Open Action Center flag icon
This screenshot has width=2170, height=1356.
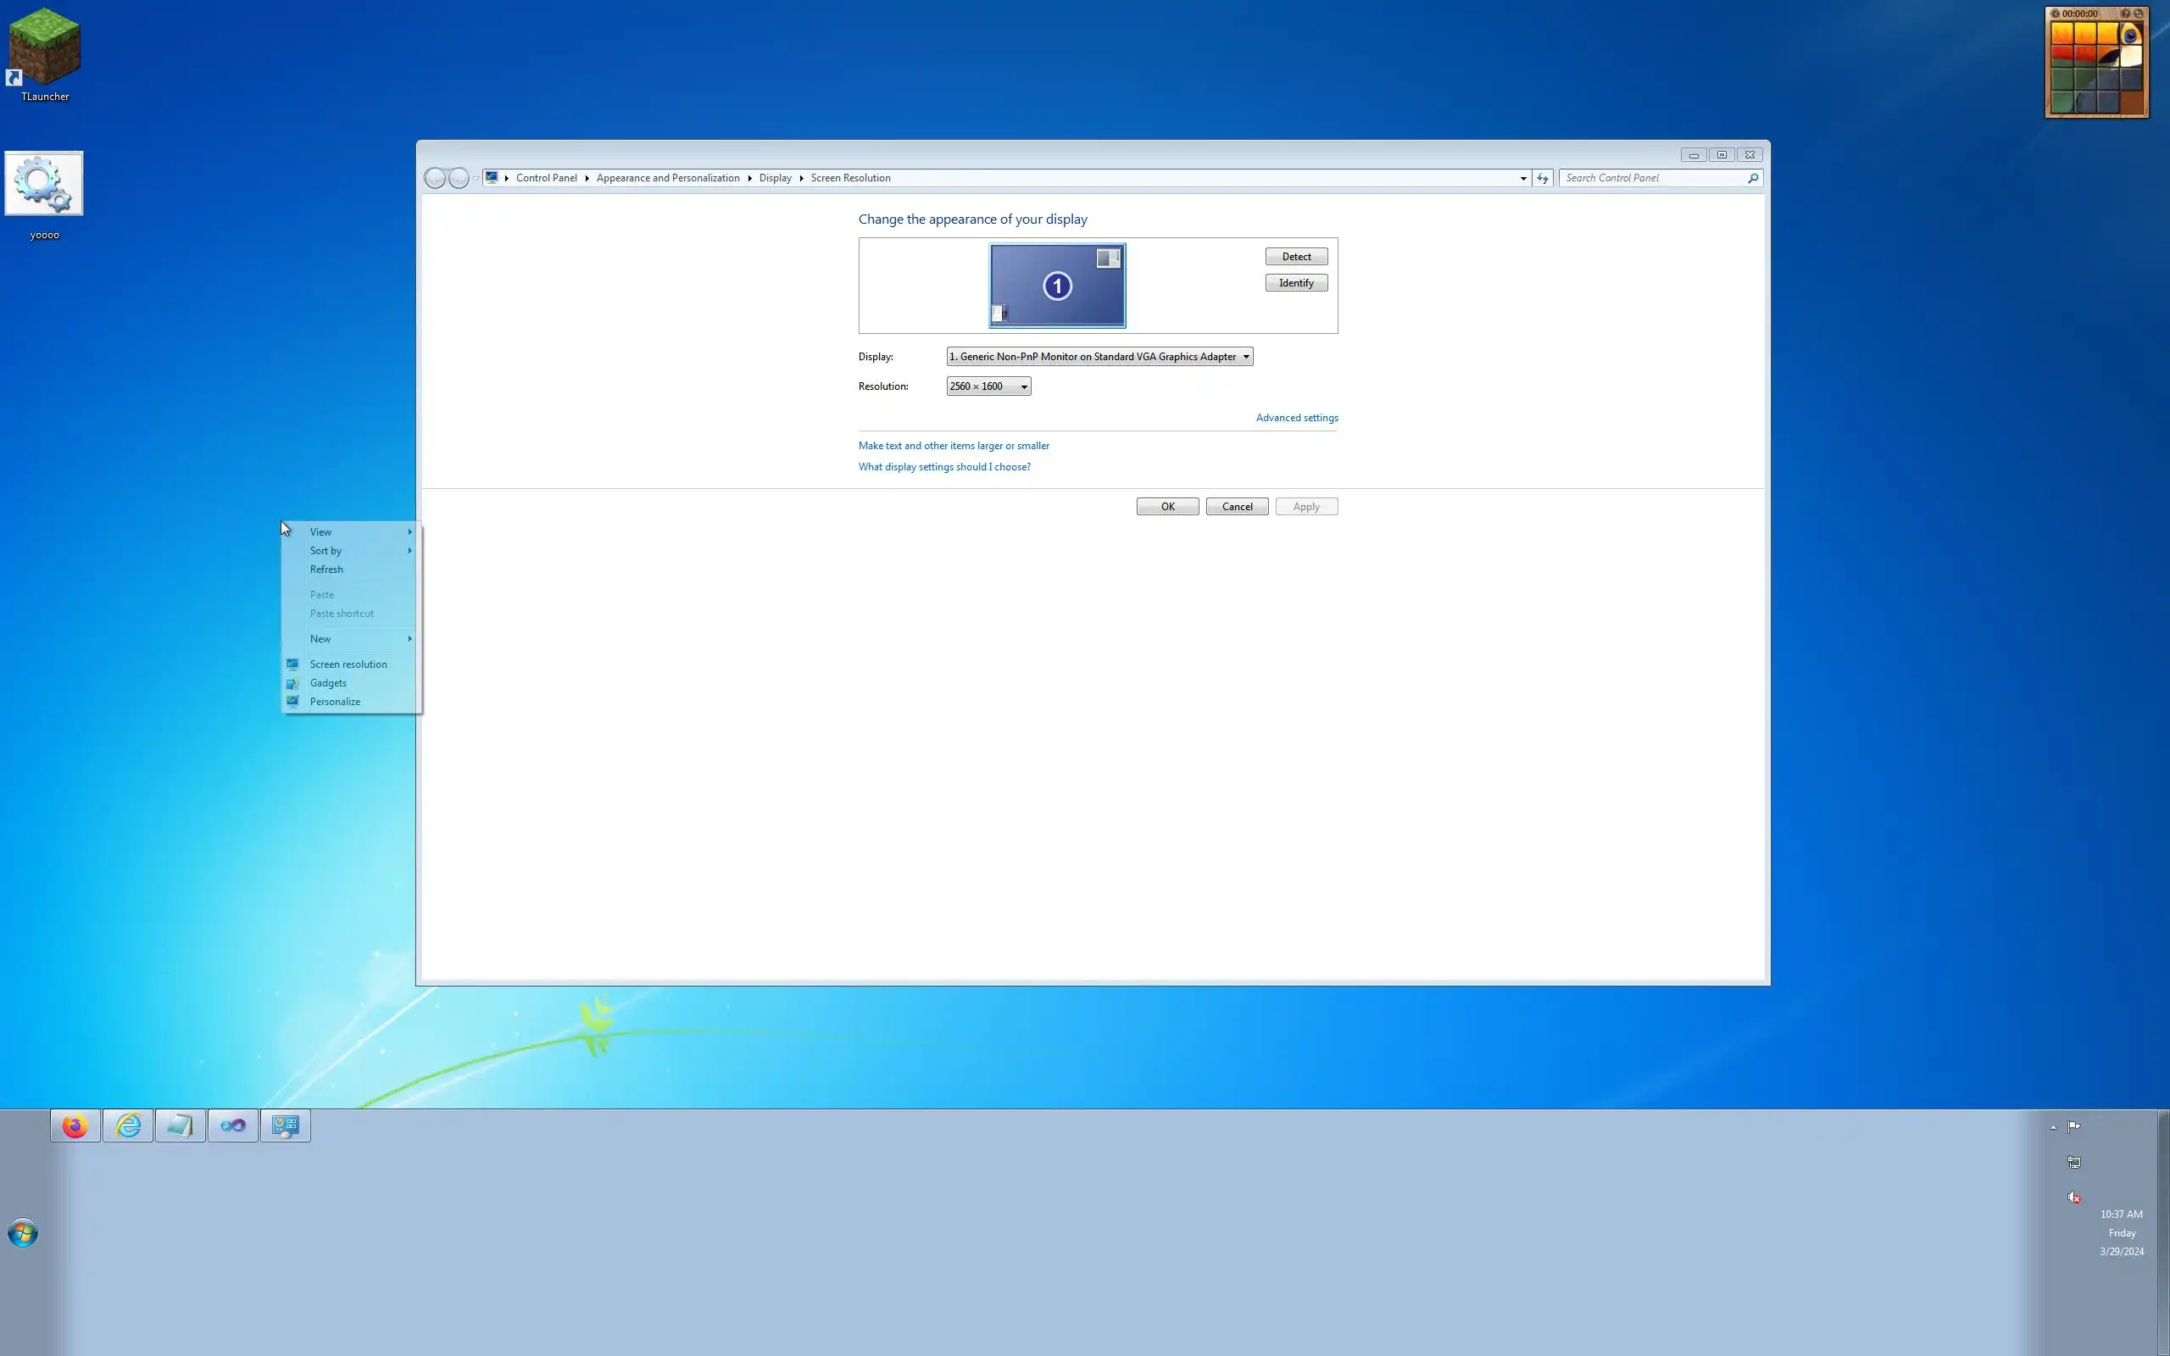pos(2073,1126)
